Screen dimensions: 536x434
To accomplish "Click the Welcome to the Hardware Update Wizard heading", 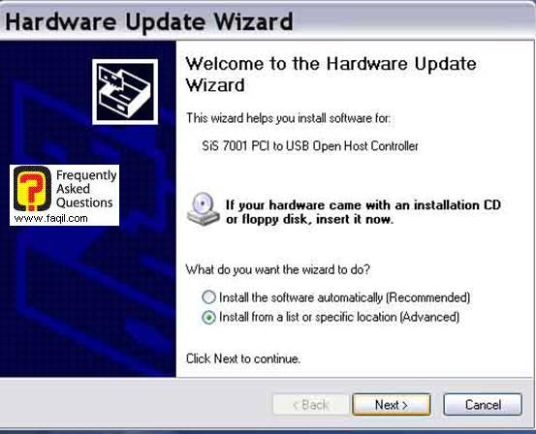I will pyautogui.click(x=331, y=75).
